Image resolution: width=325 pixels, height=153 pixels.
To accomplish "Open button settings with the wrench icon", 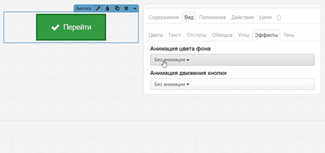I will tap(98, 8).
